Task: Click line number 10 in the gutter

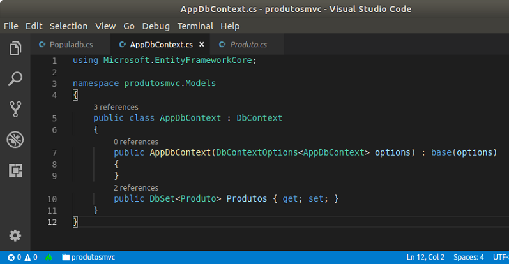Action: pos(52,199)
